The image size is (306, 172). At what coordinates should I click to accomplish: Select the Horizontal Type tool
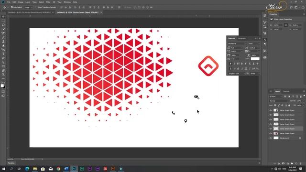(x=3, y=54)
